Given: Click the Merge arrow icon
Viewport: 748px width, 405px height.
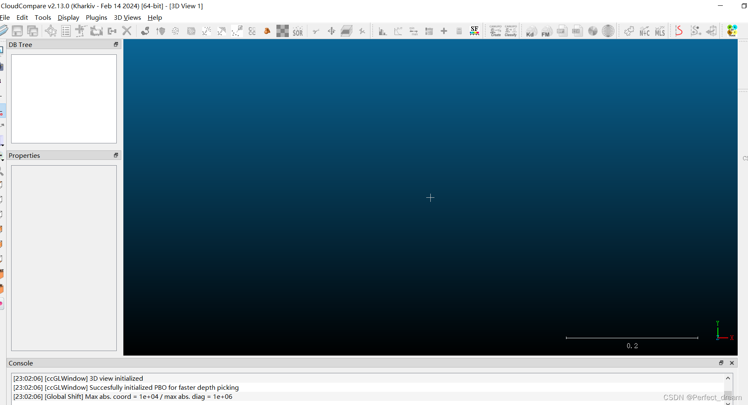Looking at the screenshot, I should pyautogui.click(x=112, y=31).
